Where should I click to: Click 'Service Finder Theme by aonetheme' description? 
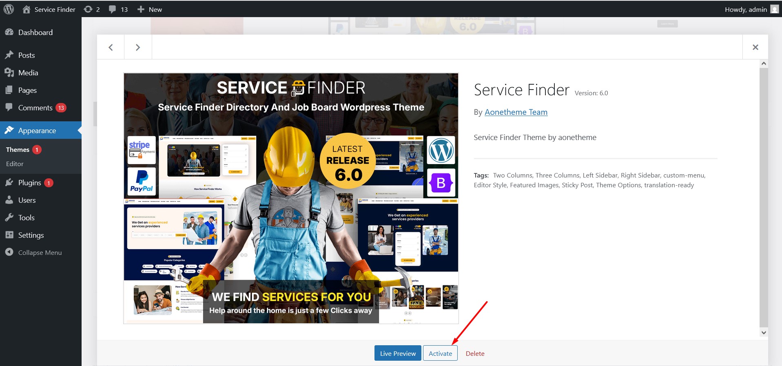pyautogui.click(x=535, y=138)
